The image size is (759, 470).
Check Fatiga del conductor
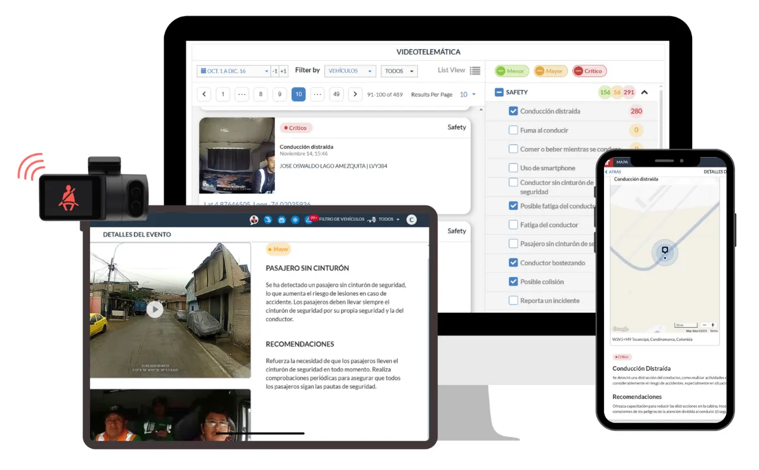point(513,225)
